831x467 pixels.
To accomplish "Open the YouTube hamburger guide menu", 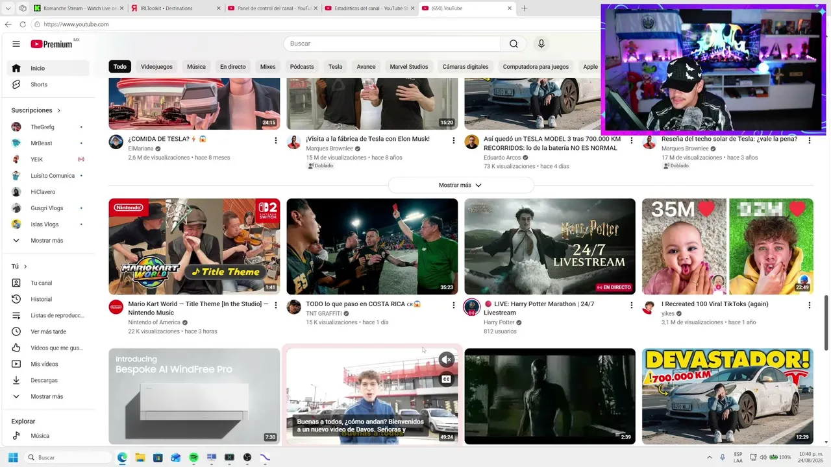I will click(x=16, y=44).
